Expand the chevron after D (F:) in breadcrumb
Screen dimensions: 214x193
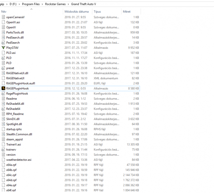(x=19, y=4)
